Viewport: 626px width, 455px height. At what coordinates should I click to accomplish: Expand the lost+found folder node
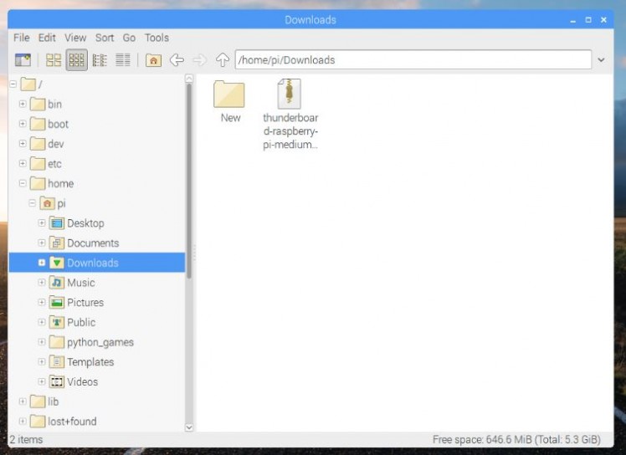coord(23,421)
